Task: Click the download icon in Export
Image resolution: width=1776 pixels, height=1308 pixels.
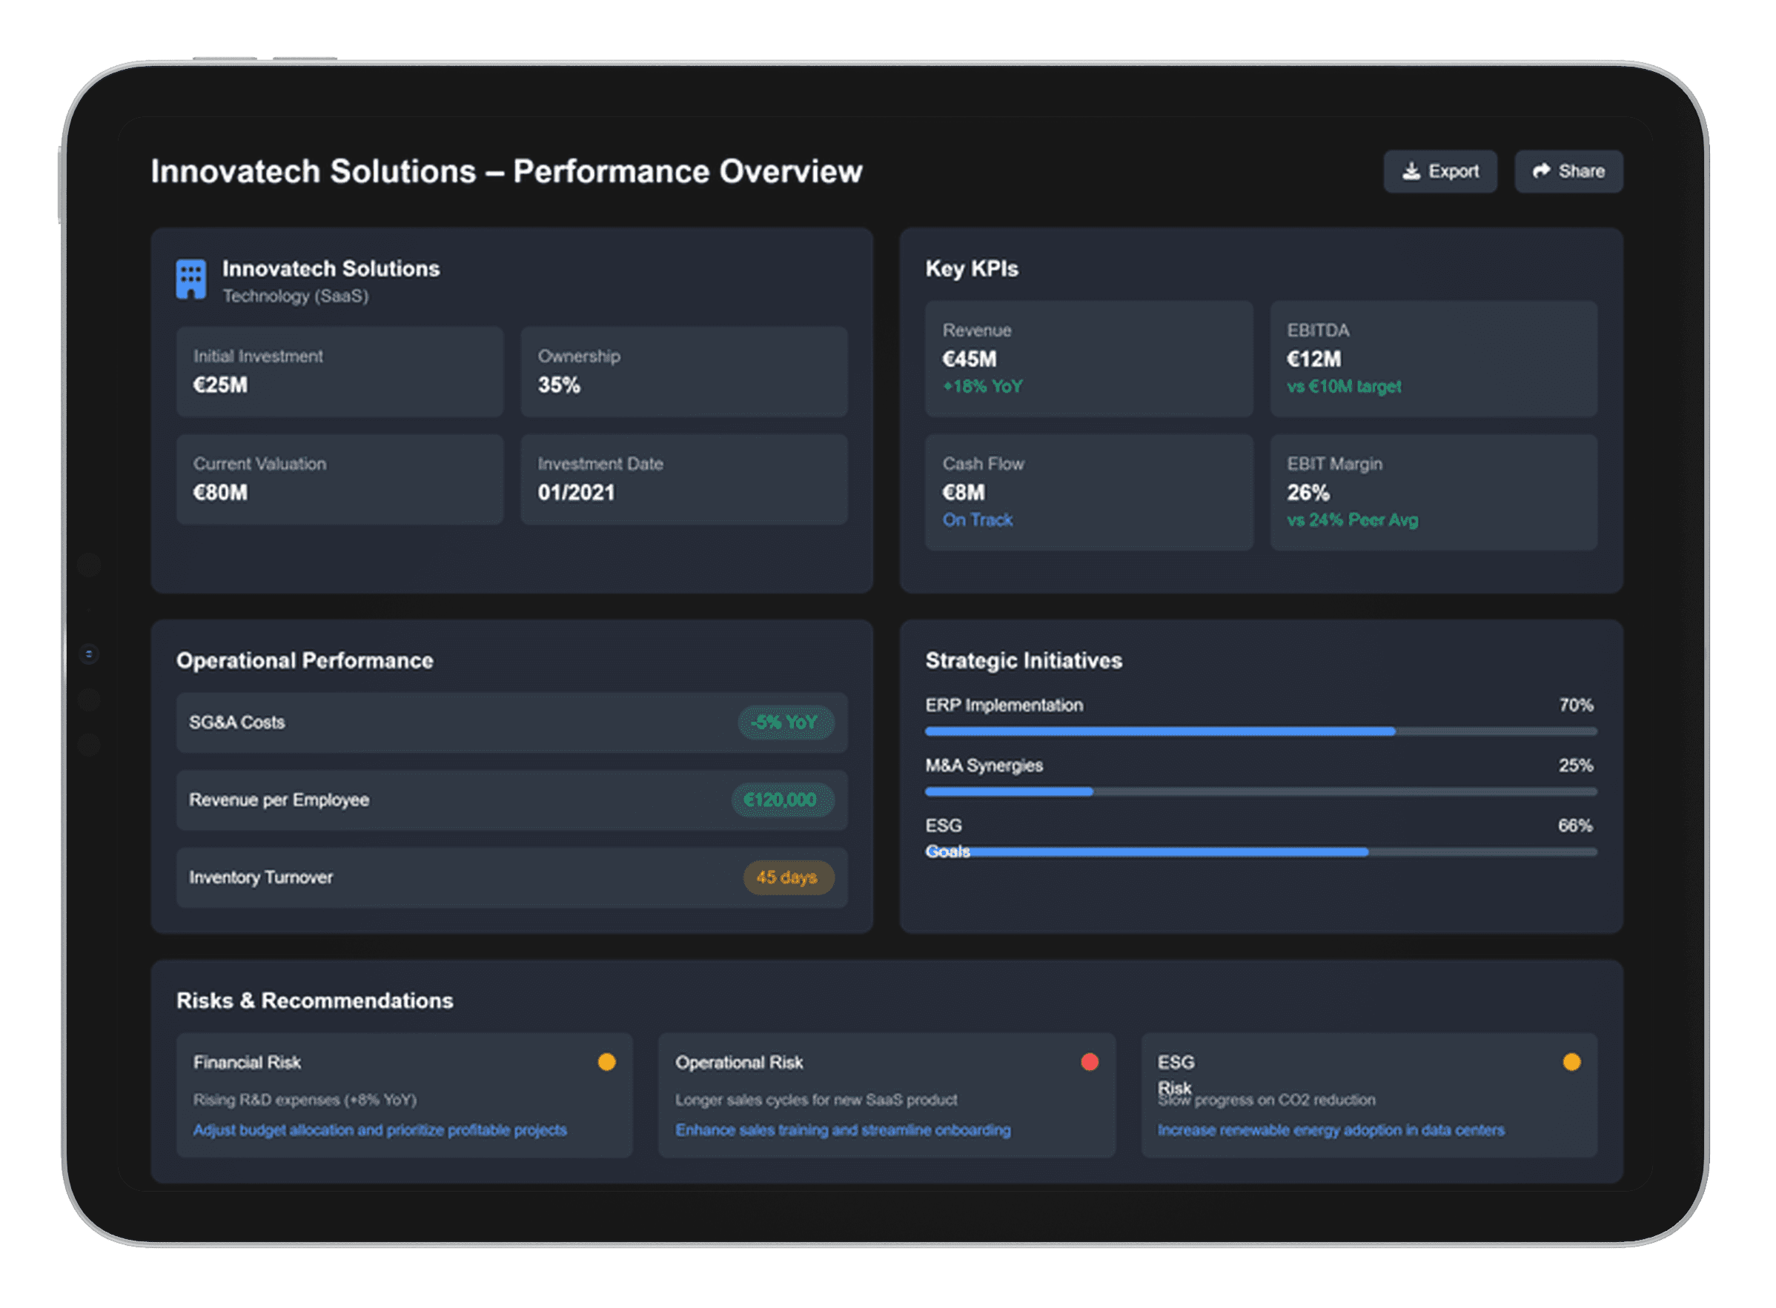Action: click(x=1411, y=171)
